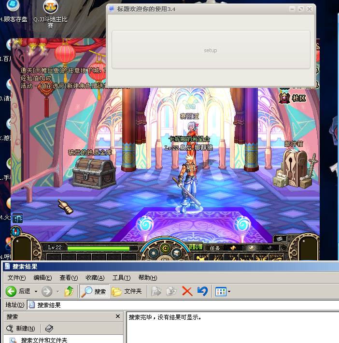Click the NPC 赛丽亚 in game
Screen dimensions: 339x343
pos(193,131)
